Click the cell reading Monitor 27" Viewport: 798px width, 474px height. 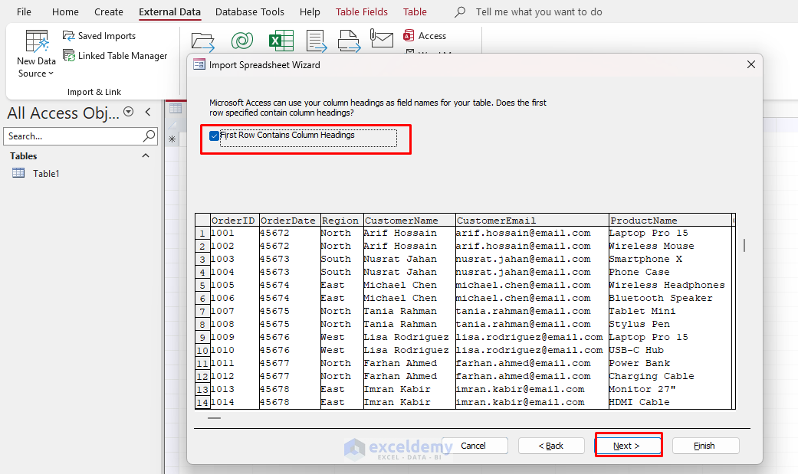tap(670, 389)
